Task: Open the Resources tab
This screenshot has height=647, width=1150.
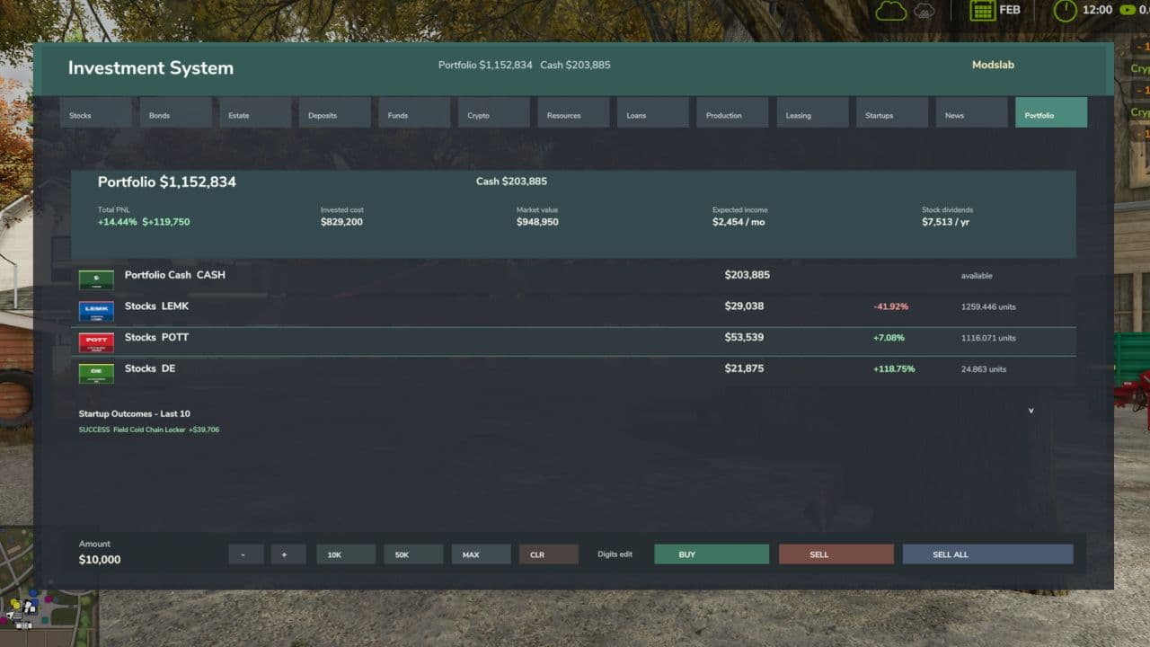Action: coord(573,112)
